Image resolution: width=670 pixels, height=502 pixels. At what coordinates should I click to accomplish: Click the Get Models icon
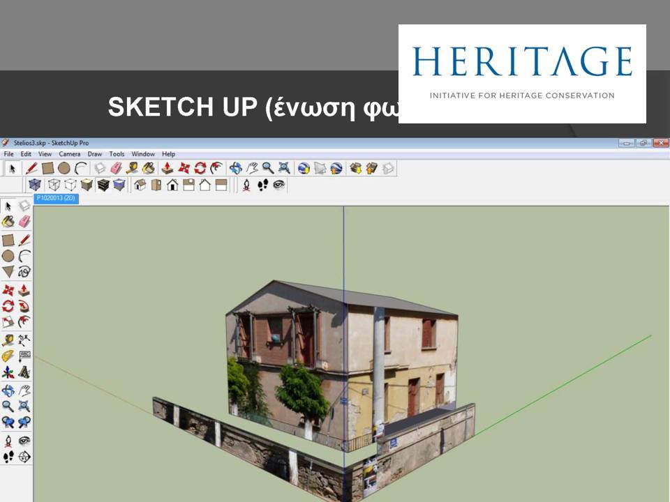coord(355,168)
